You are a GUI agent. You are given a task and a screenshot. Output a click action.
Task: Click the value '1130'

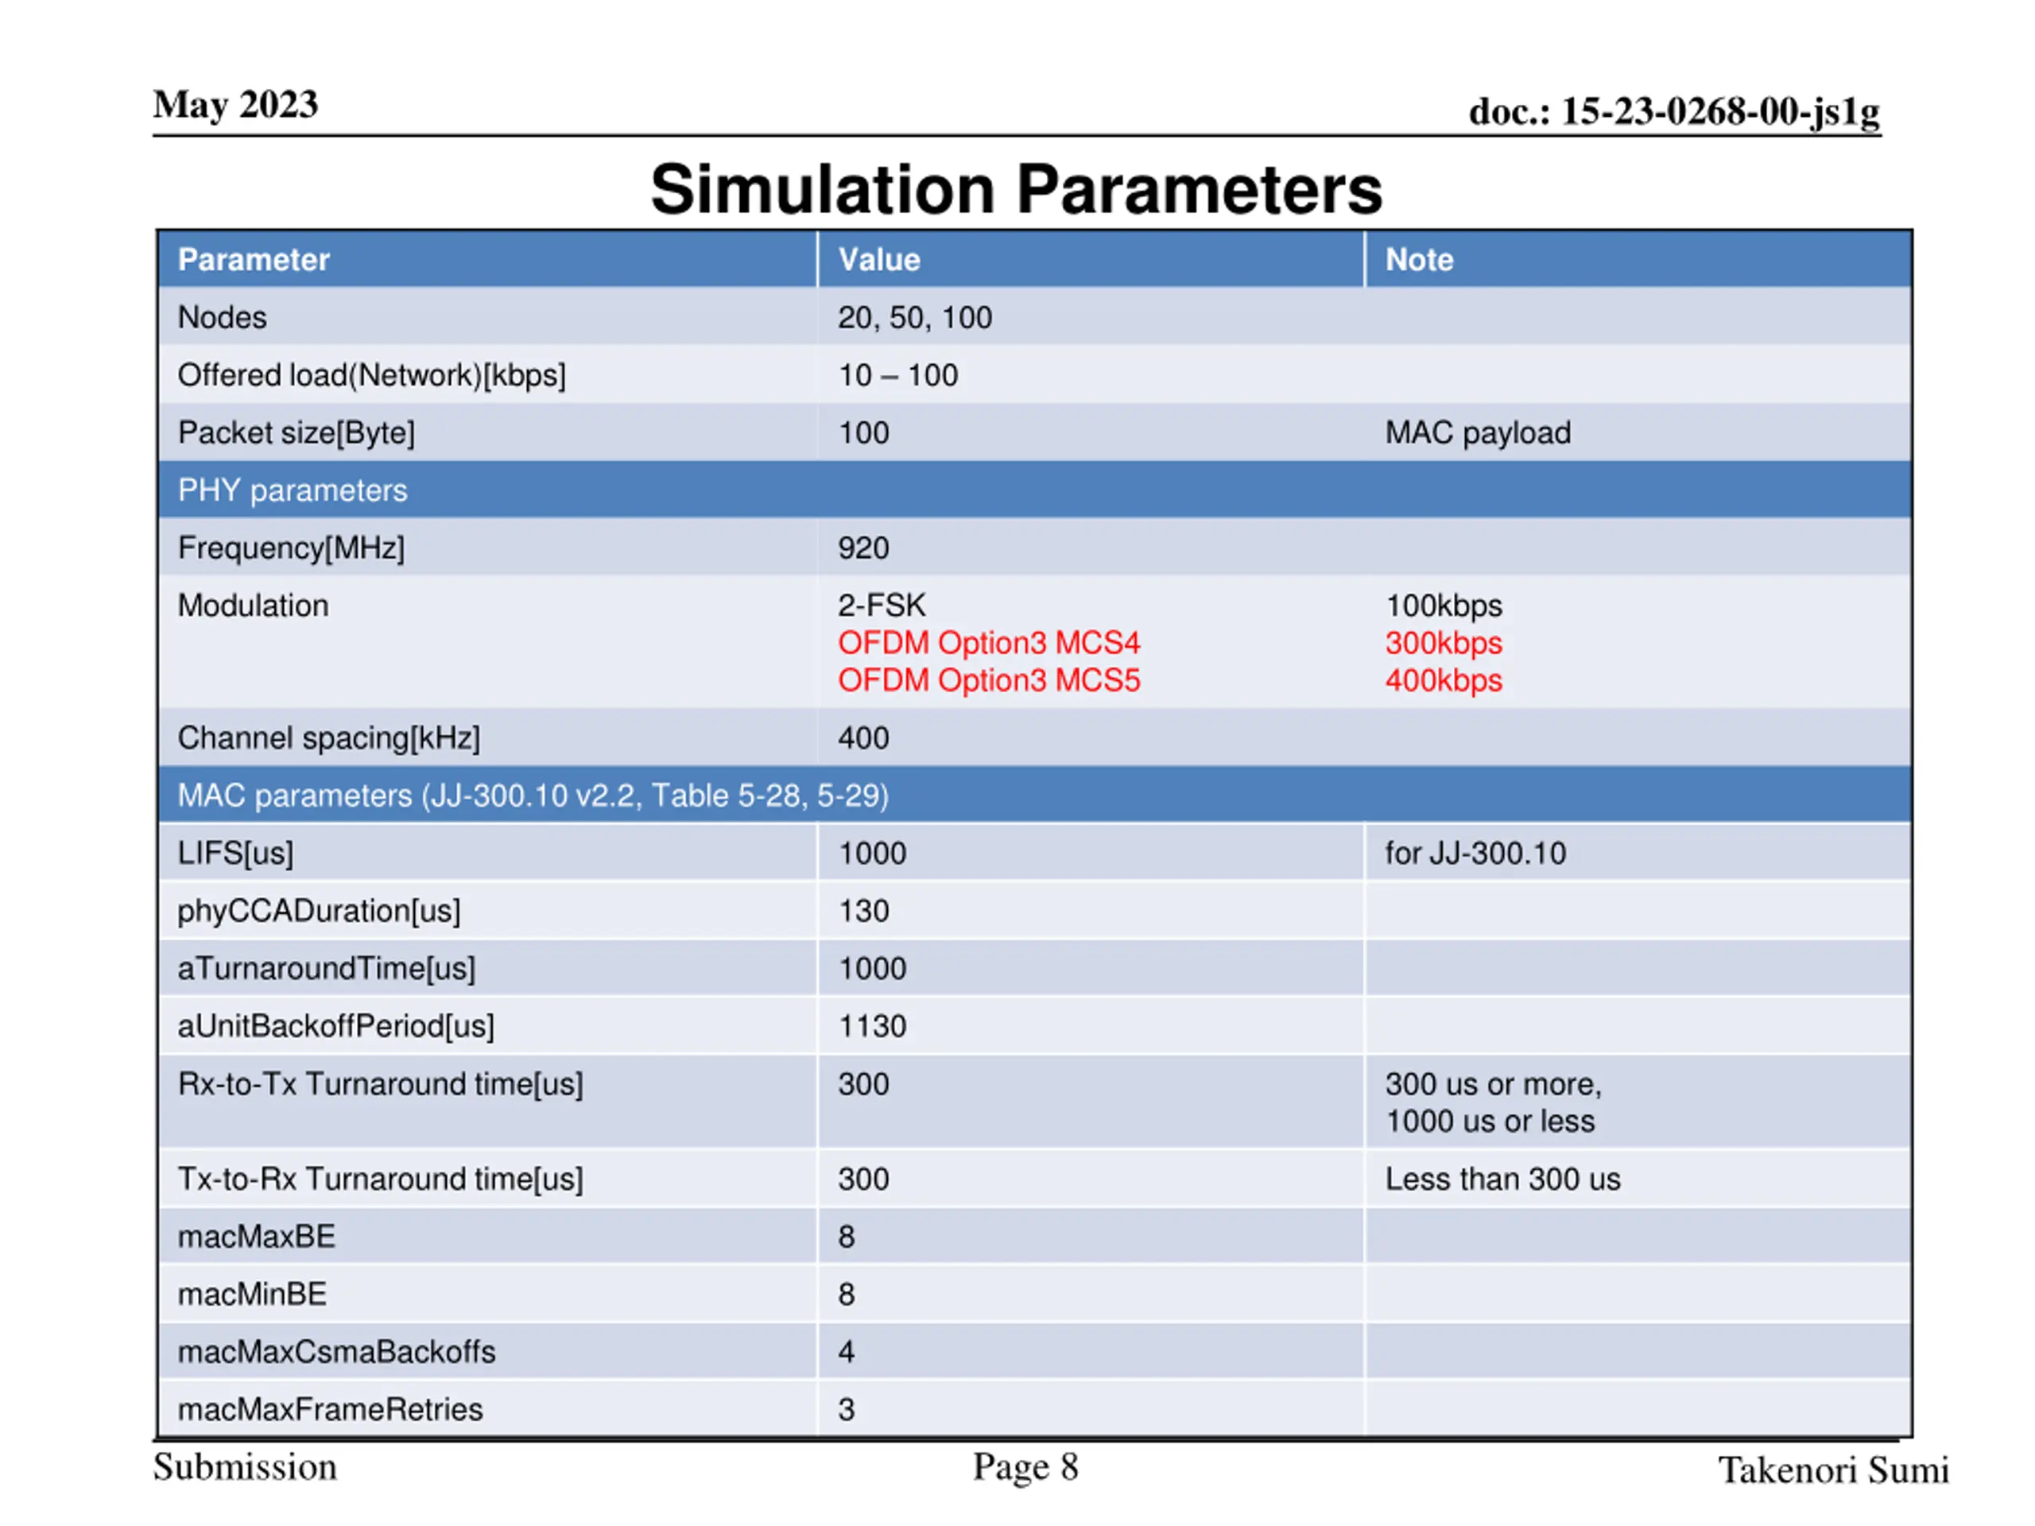click(x=873, y=1025)
